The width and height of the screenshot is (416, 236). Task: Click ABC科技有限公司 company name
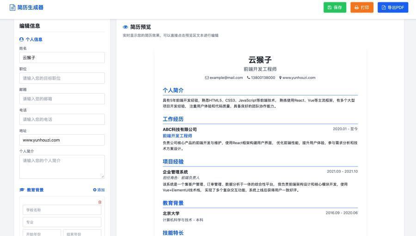180,130
